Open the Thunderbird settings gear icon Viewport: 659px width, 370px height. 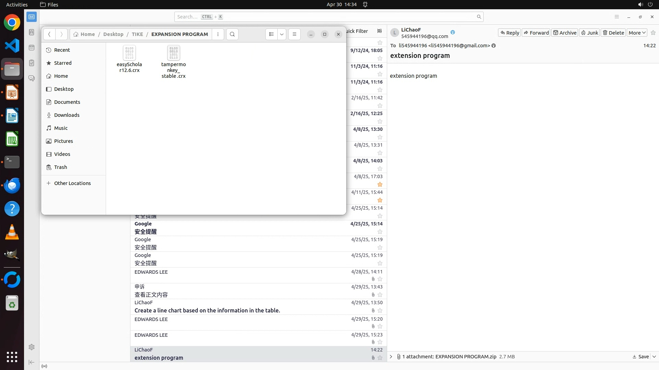click(32, 347)
